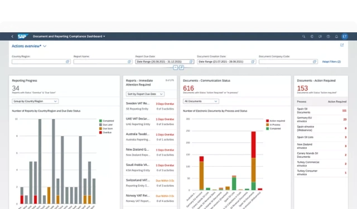Click the back arrow in the SAP header
The height and width of the screenshot is (209, 357).
[x=12, y=36]
